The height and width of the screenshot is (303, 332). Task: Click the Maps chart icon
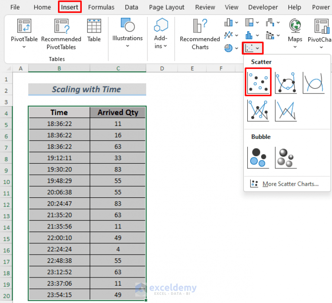coord(295,26)
